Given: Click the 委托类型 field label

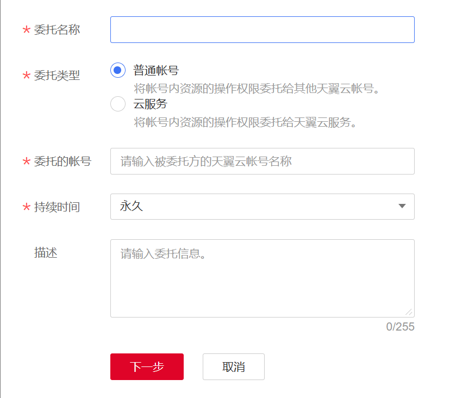Looking at the screenshot, I should point(57,76).
